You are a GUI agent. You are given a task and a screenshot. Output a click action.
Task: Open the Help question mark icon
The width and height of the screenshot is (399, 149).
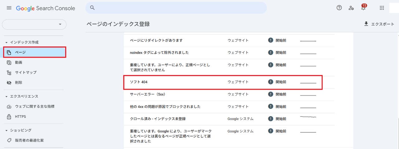(339, 8)
